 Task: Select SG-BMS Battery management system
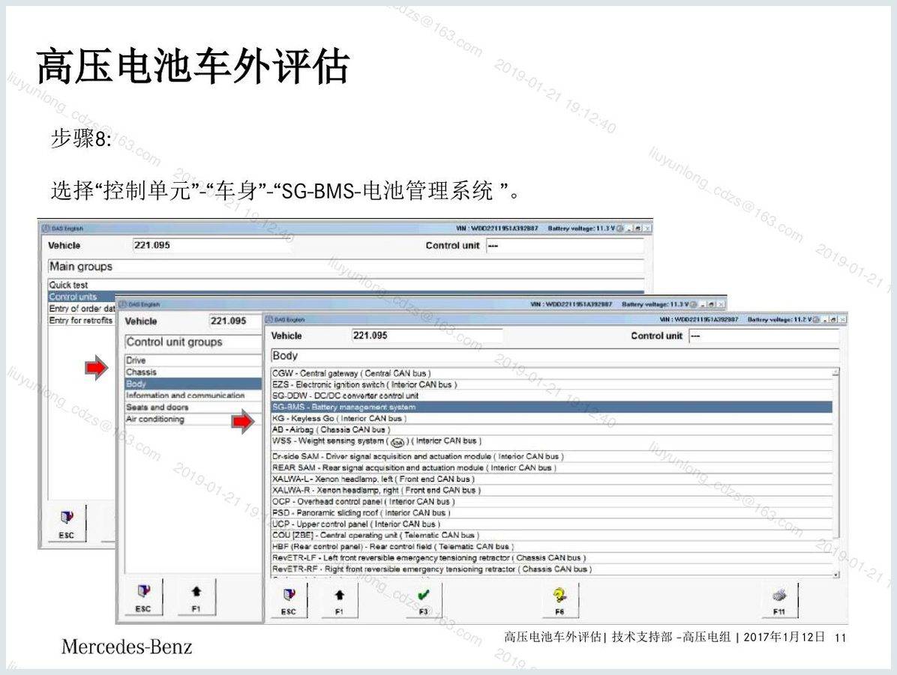pyautogui.click(x=551, y=407)
